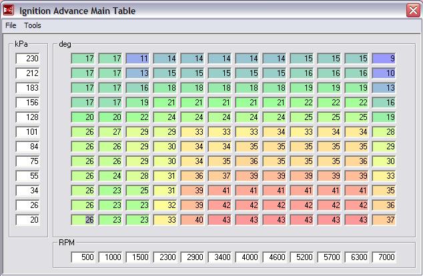Open the Tools menu
423x276 pixels.
click(x=33, y=25)
